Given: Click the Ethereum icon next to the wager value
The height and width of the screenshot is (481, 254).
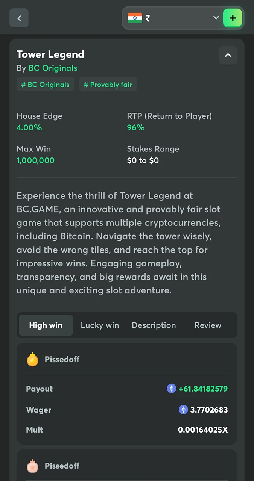Looking at the screenshot, I should (183, 410).
